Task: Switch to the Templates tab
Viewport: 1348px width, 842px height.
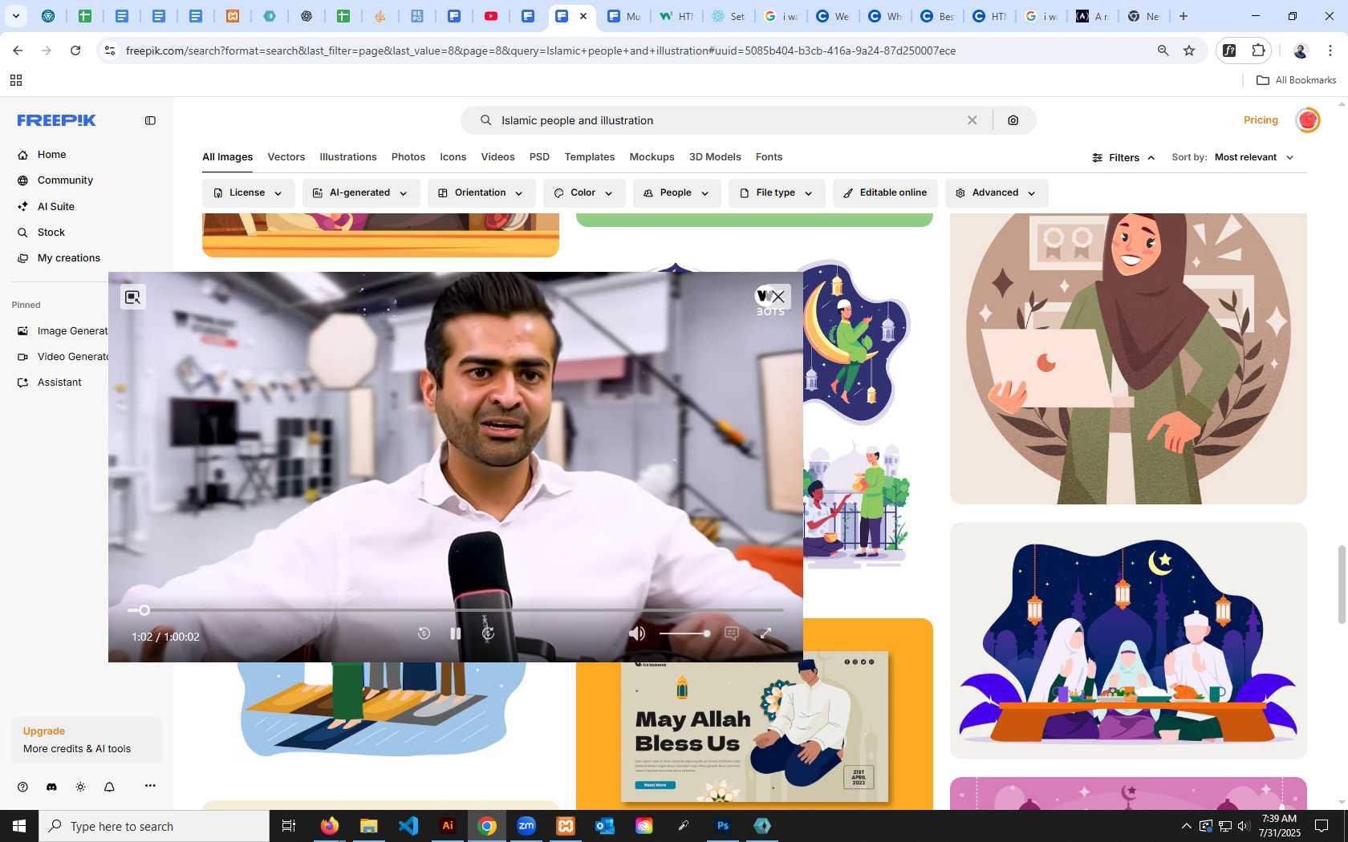Action: point(590,157)
